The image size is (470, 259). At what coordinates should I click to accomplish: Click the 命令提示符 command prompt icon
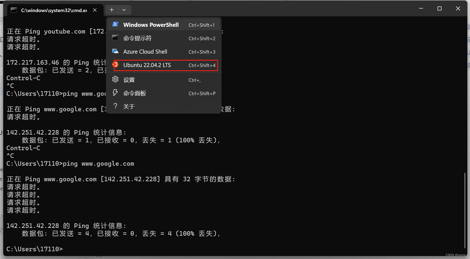click(x=115, y=38)
